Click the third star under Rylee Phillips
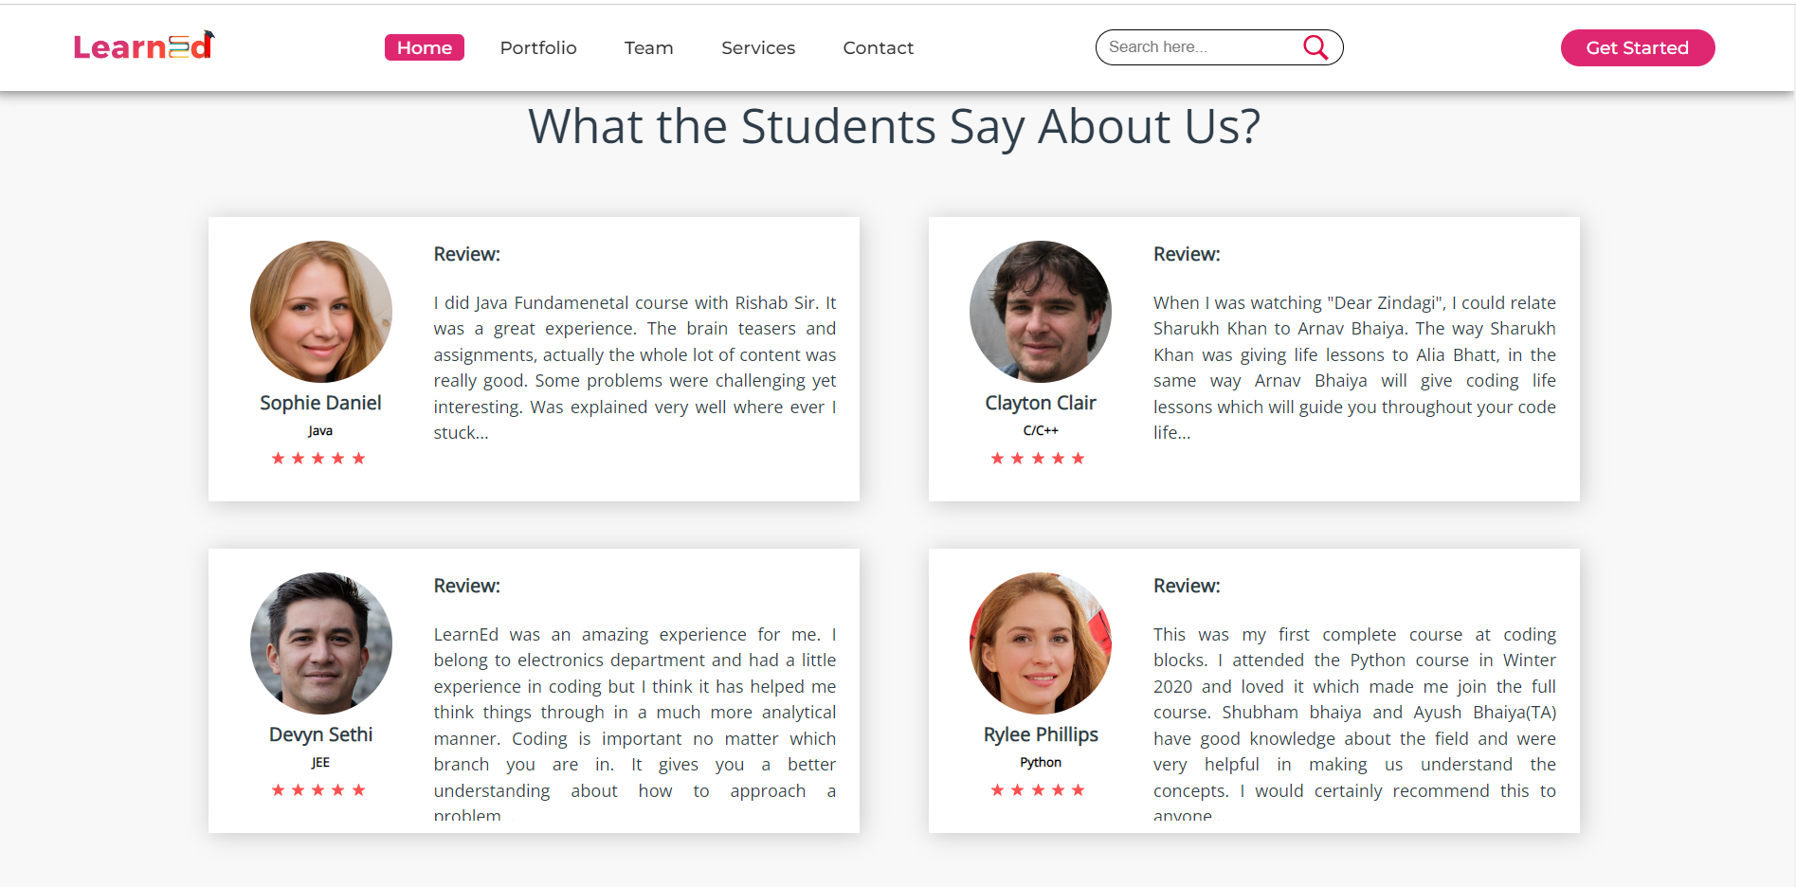The width and height of the screenshot is (1796, 887). tap(1038, 788)
